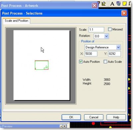This screenshot has width=133, height=130.
Task: Click the Width value 3860
Action: (107, 80)
